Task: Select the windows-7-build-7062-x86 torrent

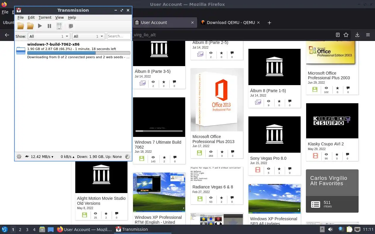Action: click(73, 51)
